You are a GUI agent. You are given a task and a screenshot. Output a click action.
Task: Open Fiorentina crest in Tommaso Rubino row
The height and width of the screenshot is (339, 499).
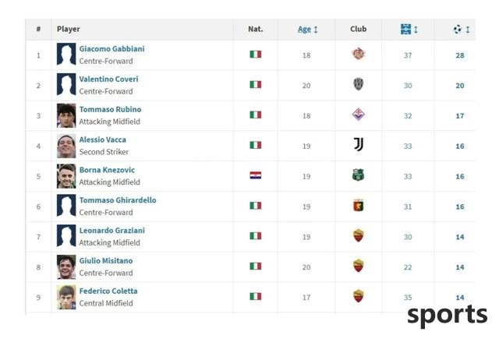(359, 115)
